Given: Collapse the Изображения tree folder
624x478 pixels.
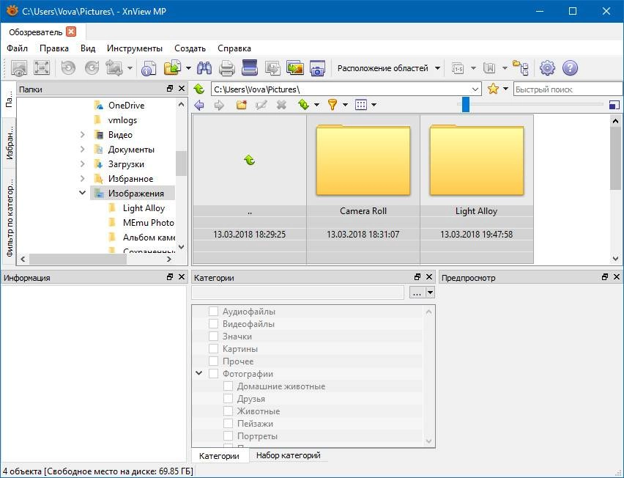Looking at the screenshot, I should 82,193.
